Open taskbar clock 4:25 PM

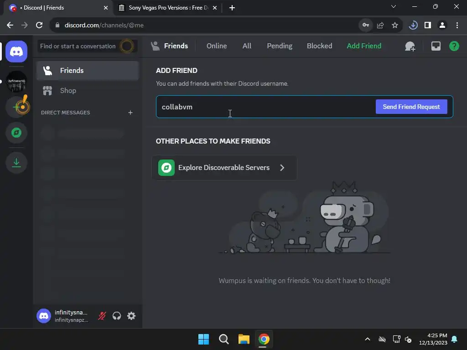[433, 339]
